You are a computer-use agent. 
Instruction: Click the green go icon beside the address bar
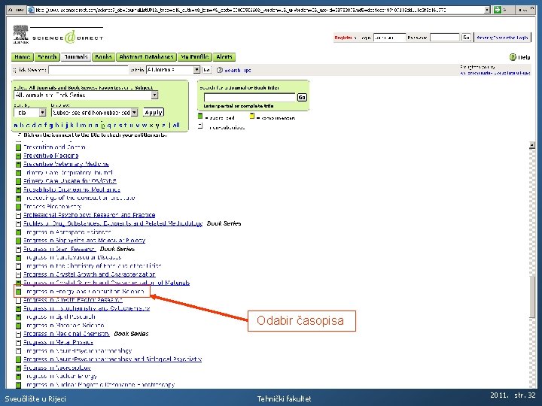497,10
